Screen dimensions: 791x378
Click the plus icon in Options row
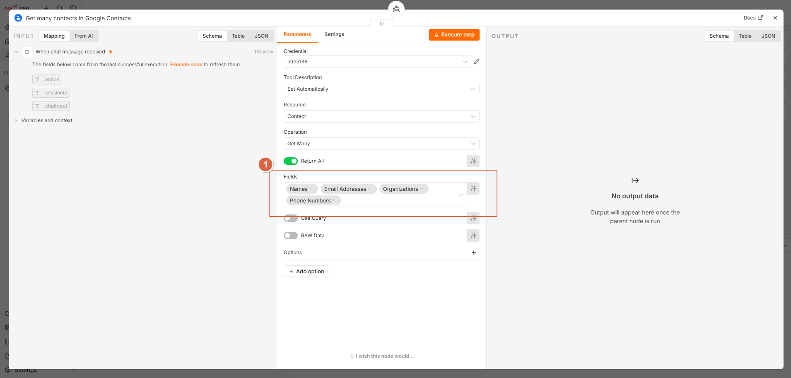tap(474, 253)
